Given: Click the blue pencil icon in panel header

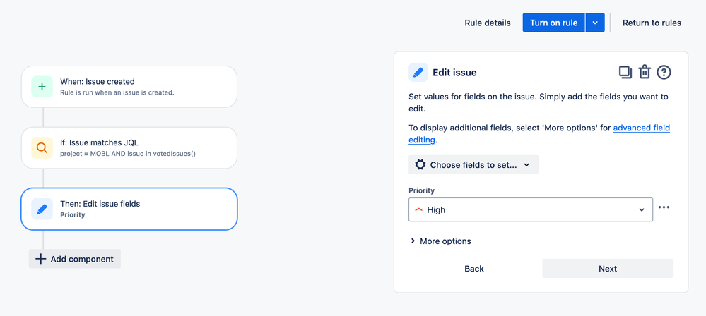Looking at the screenshot, I should click(418, 72).
